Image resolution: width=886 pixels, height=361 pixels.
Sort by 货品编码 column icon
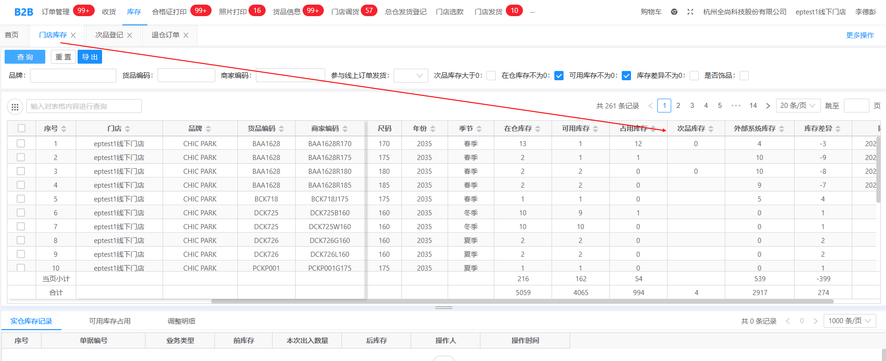coord(281,129)
